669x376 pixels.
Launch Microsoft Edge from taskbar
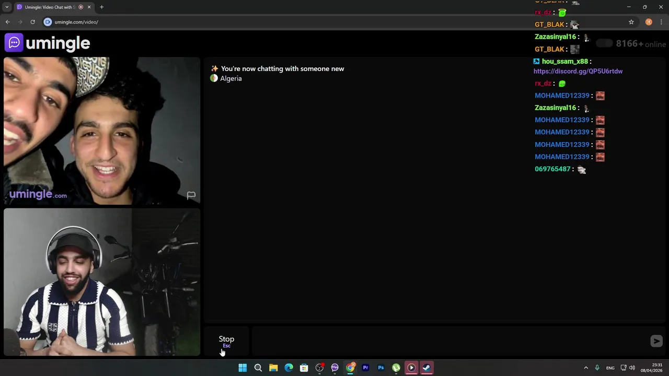pyautogui.click(x=289, y=368)
